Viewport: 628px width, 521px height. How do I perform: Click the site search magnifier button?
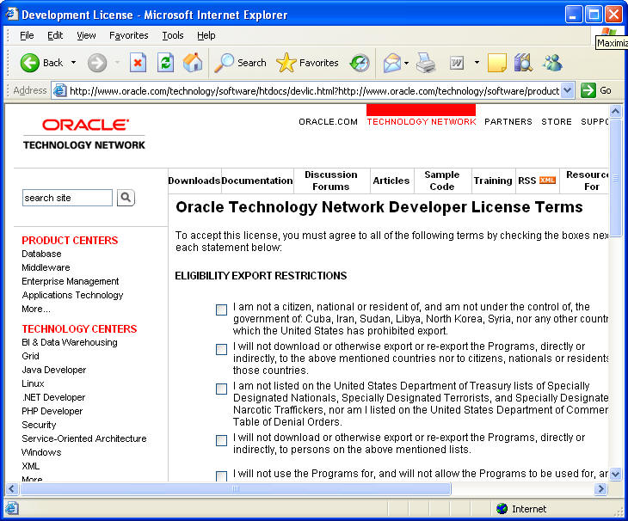[x=126, y=198]
